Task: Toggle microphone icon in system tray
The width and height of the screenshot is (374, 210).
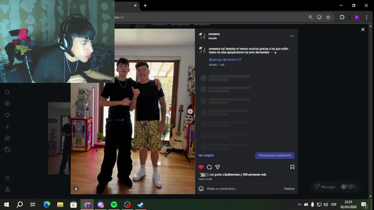Action: coord(312,205)
